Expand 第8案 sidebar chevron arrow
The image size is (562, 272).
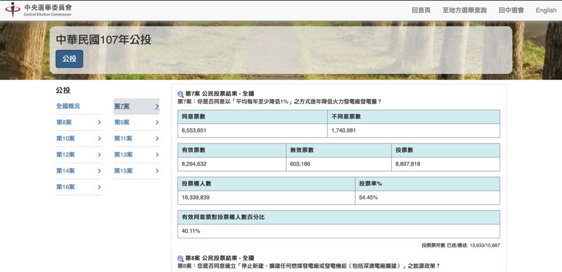[99, 122]
